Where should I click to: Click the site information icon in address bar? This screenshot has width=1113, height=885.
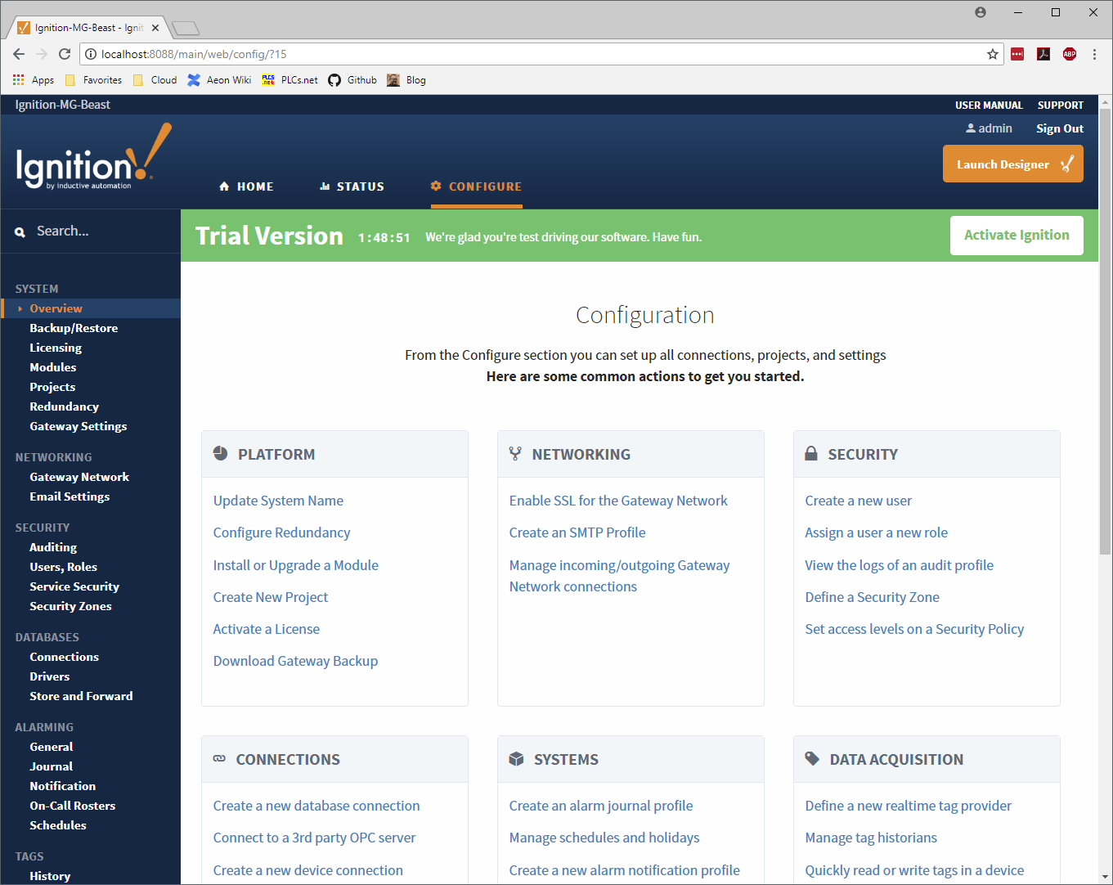point(91,54)
